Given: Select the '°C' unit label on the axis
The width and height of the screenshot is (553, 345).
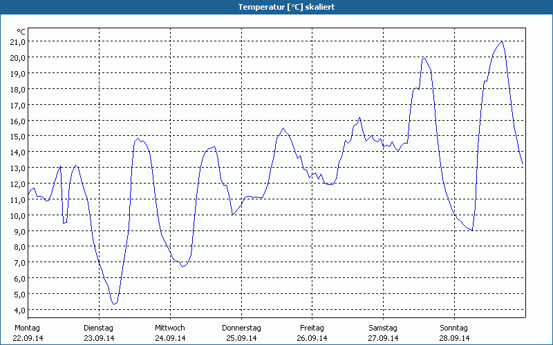Looking at the screenshot, I should click(21, 32).
